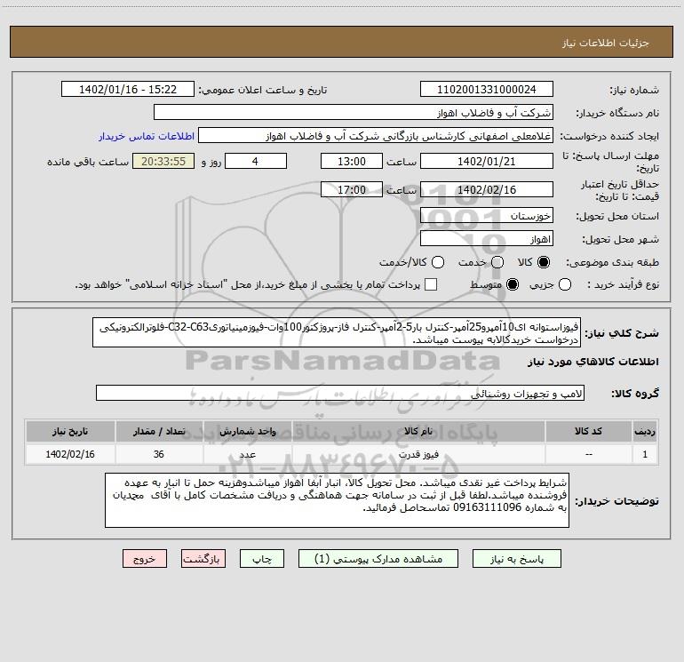Click the چاپ print button
684x662 pixels.
pos(262,559)
